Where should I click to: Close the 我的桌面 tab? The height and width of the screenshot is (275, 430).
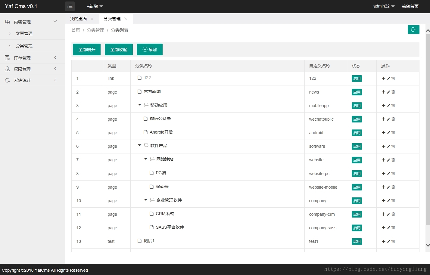pos(92,19)
